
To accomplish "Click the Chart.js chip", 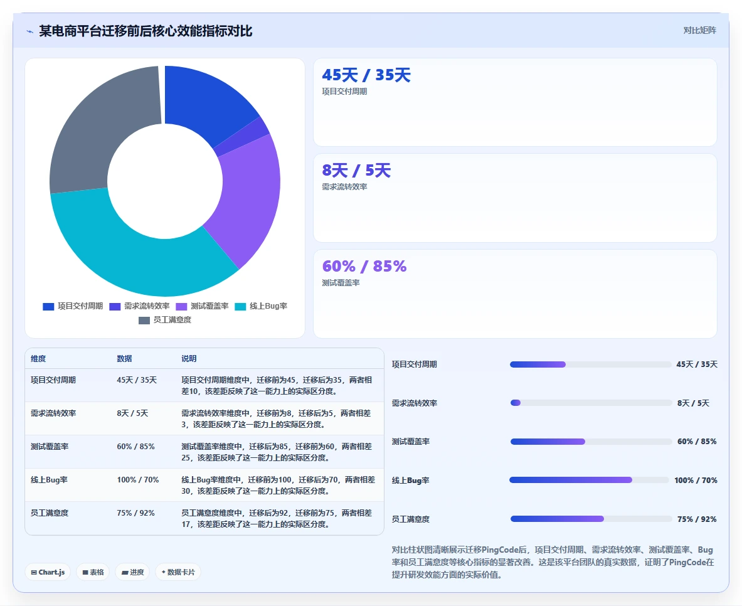I will click(x=48, y=572).
